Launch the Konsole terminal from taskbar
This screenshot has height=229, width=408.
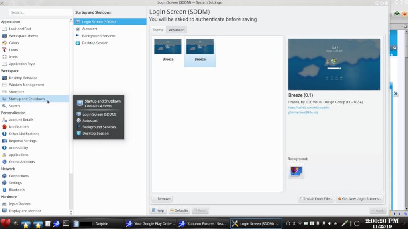(66, 223)
